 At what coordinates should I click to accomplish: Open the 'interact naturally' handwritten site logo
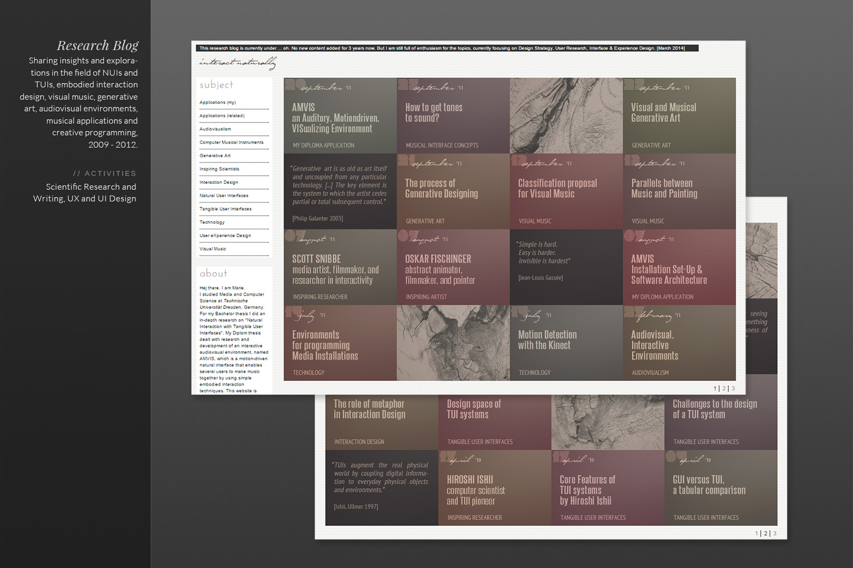tap(238, 63)
